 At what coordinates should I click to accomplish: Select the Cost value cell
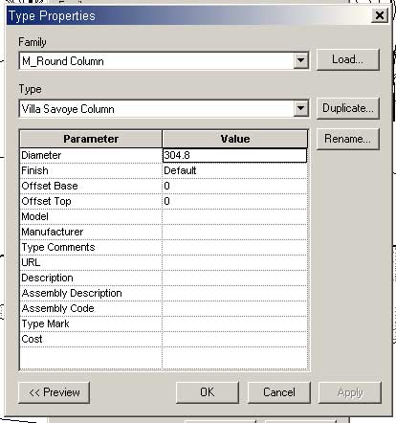pyautogui.click(x=234, y=339)
